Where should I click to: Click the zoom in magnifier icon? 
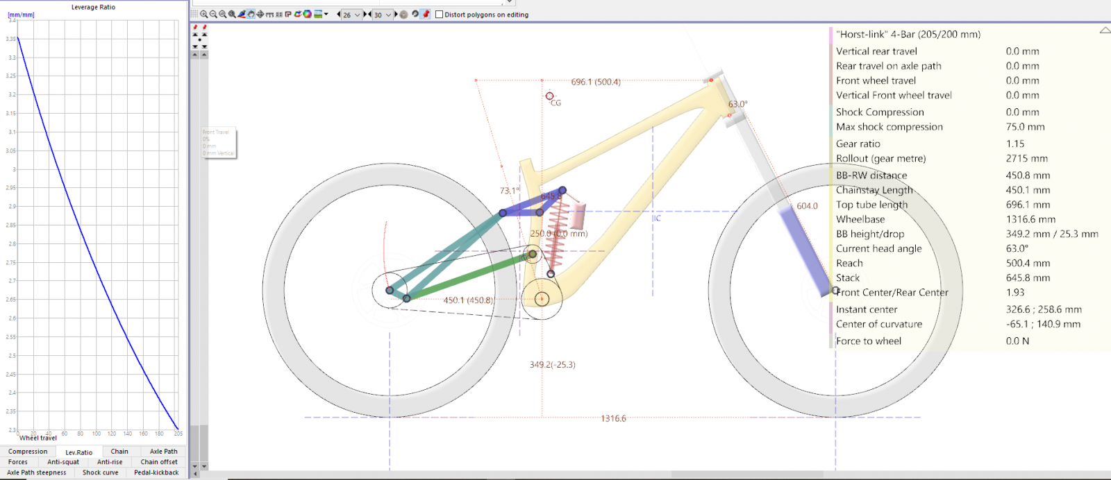203,14
